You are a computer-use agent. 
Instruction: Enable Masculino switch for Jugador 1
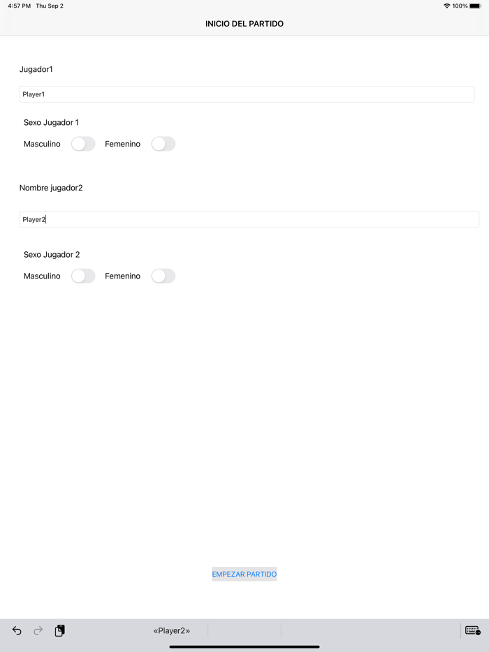(83, 144)
